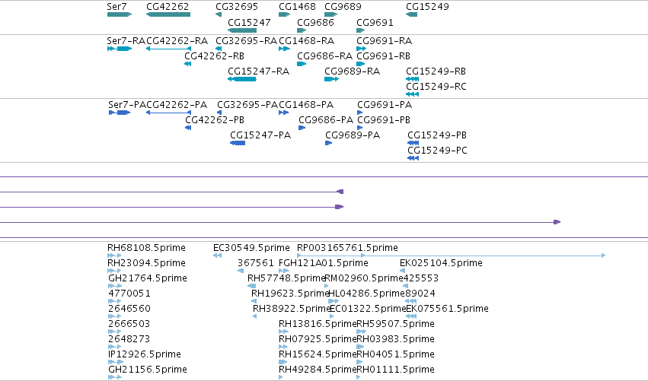Screen dimensions: 648x381
Task: Click protein CG9686-PA
Action: click(302, 128)
